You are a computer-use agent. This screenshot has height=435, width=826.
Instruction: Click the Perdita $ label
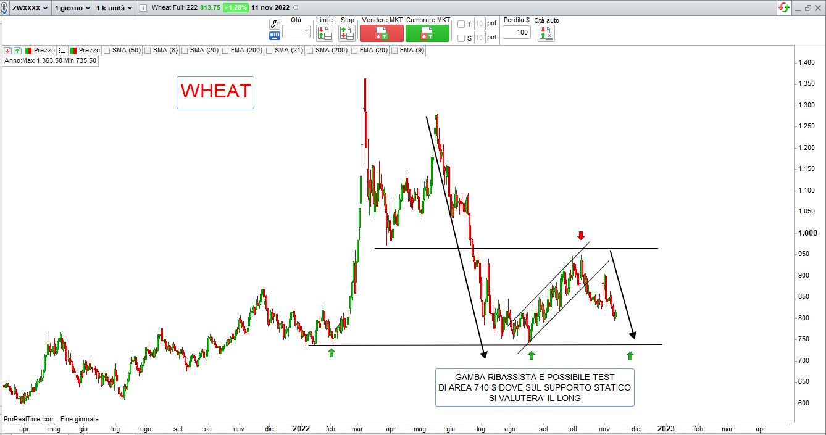click(517, 20)
